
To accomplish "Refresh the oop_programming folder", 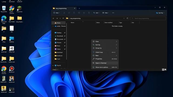I will 127,18.
